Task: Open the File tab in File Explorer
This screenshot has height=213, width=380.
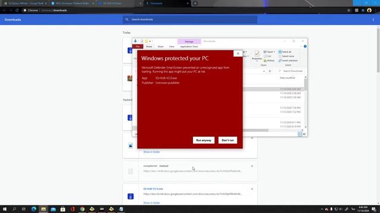Action: click(138, 46)
